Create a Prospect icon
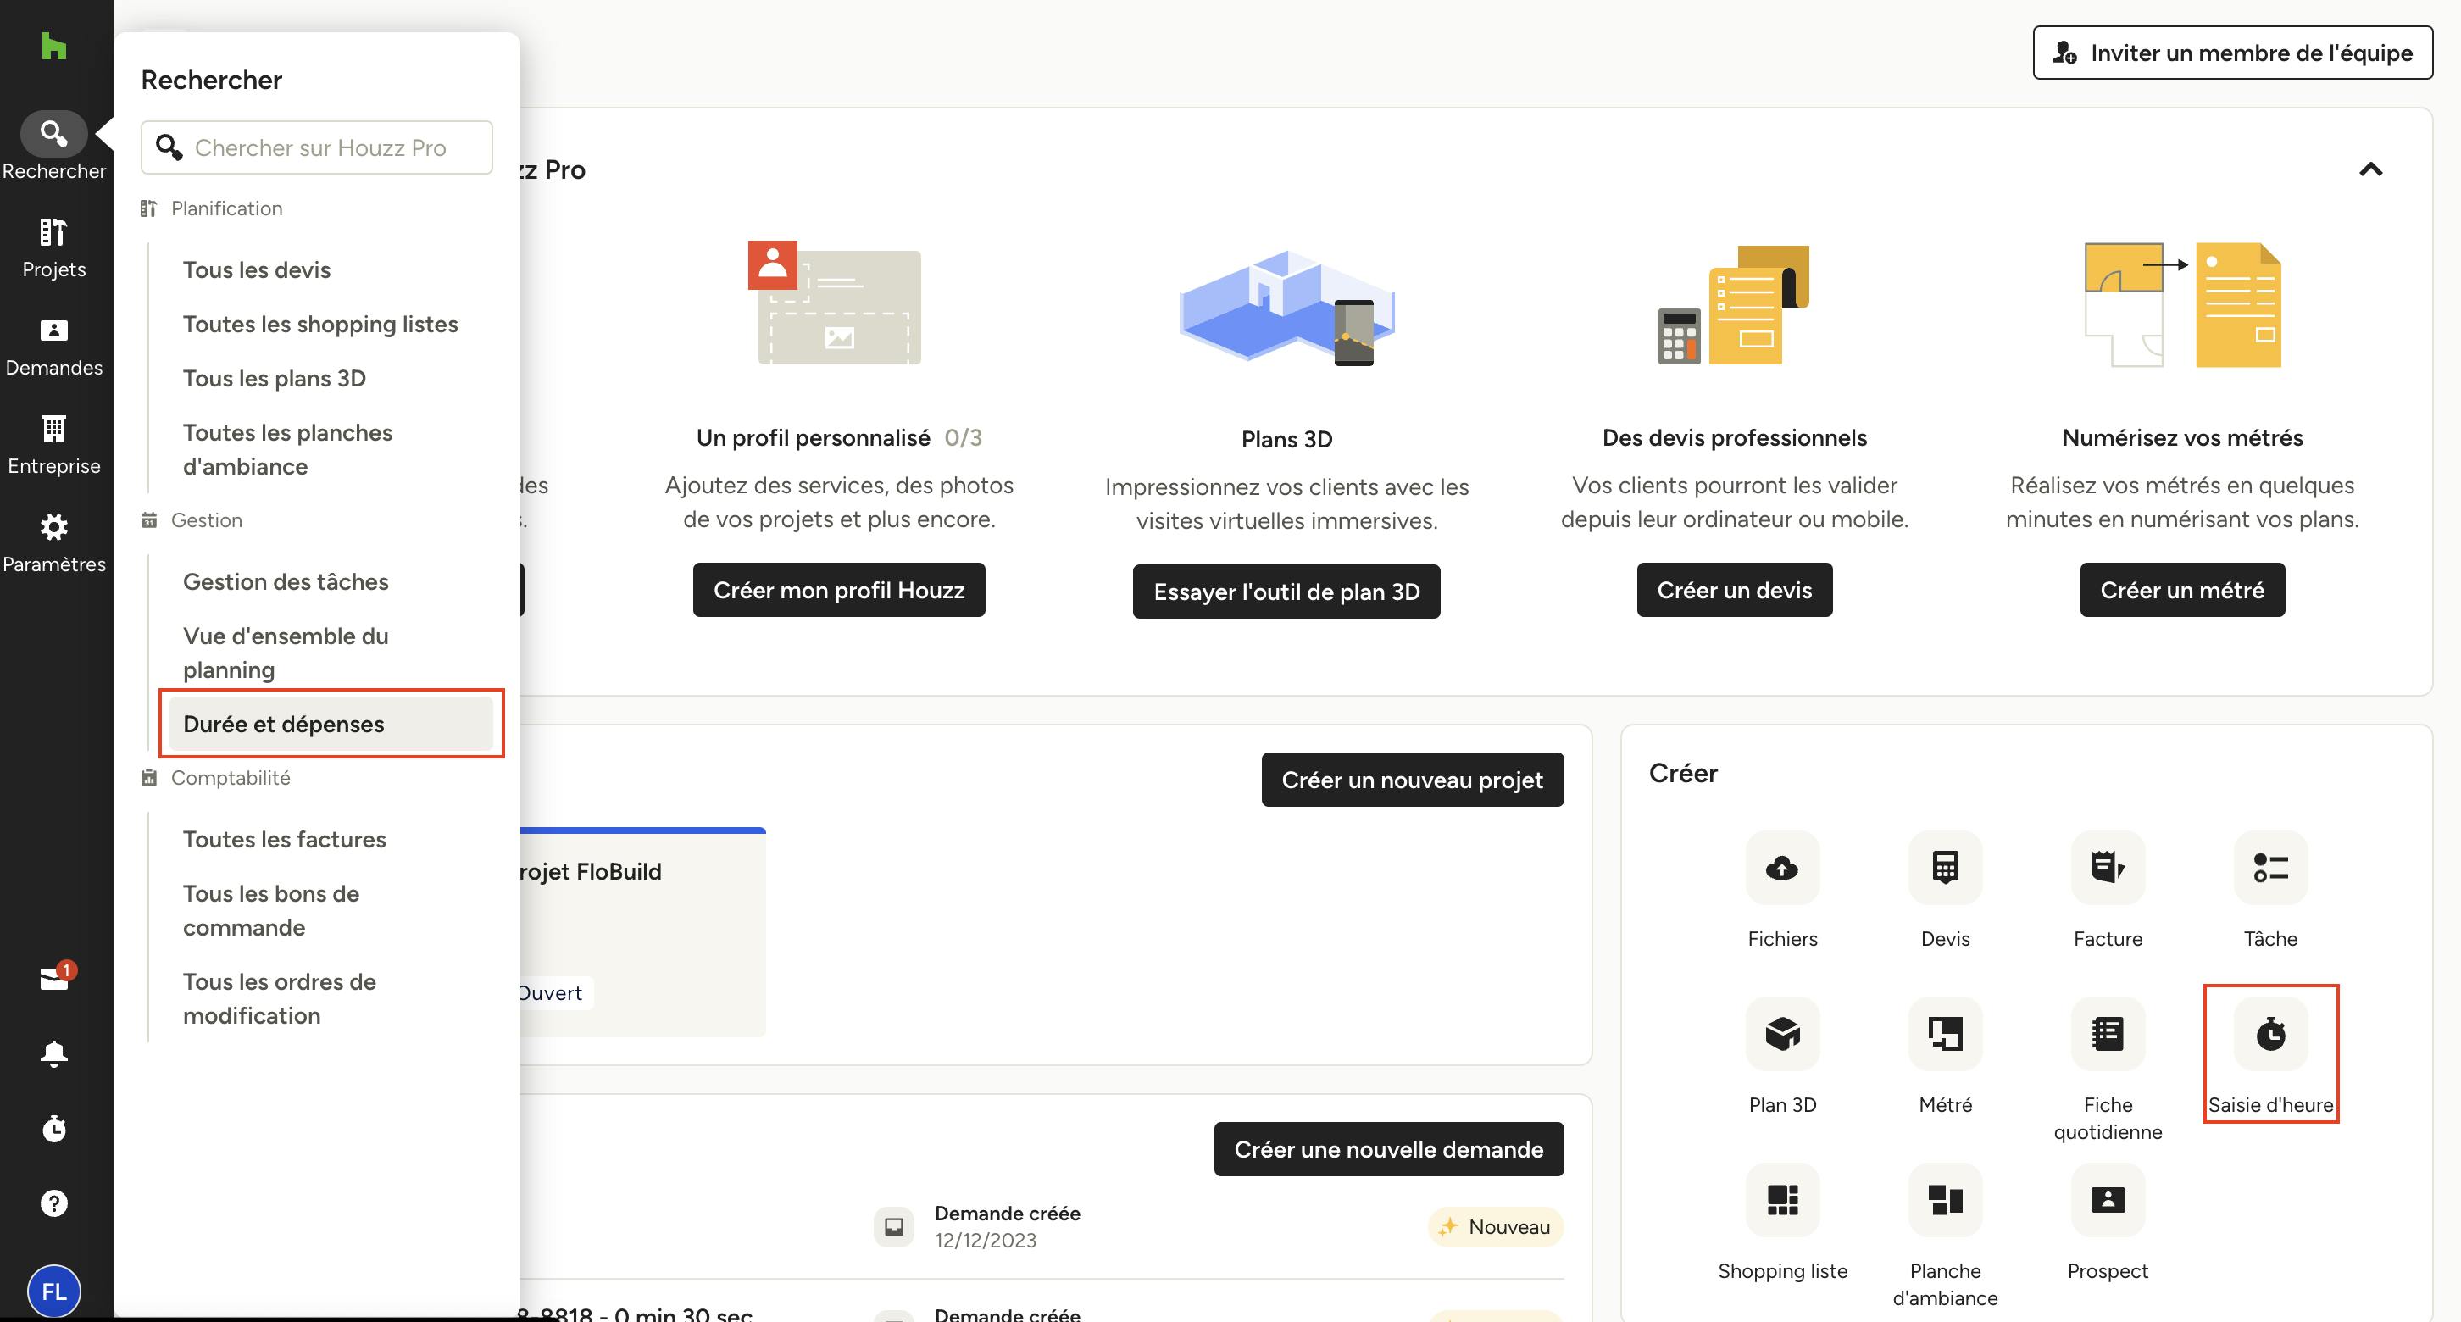Screen dimensions: 2461x1322 pyautogui.click(x=2108, y=1199)
